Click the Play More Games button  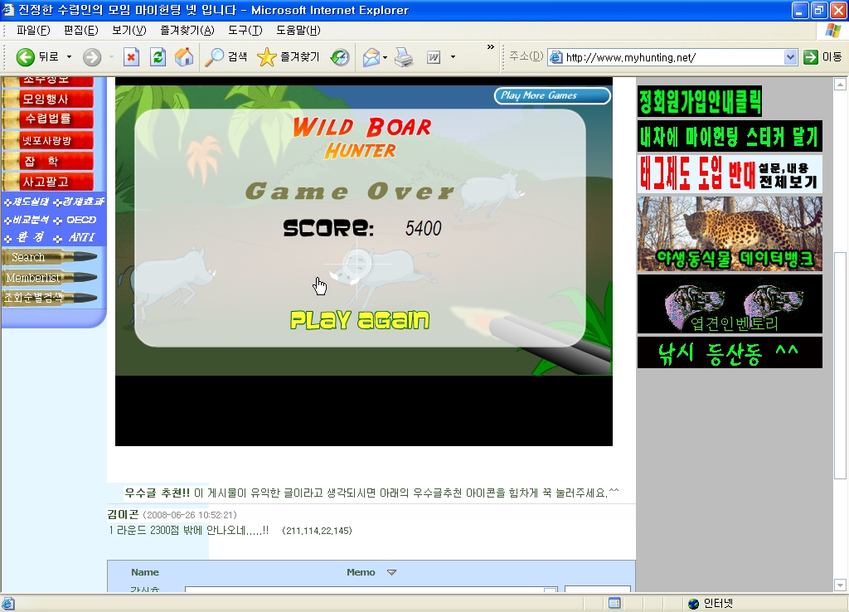[x=552, y=95]
